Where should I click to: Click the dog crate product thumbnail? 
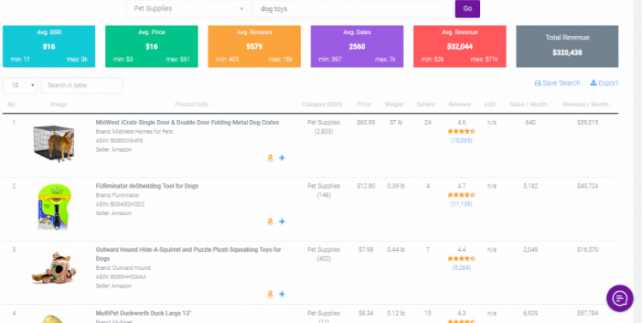[54, 143]
